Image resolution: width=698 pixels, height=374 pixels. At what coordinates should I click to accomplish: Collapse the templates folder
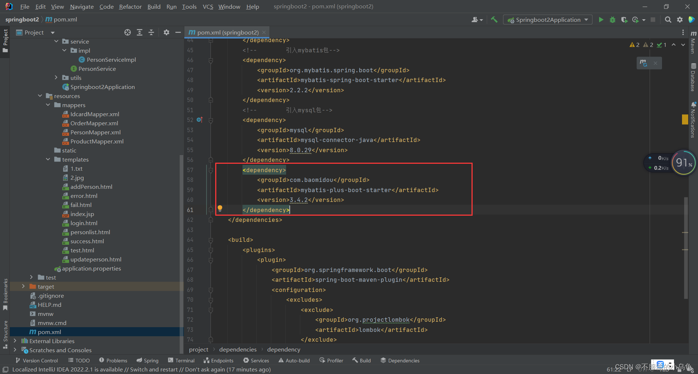pos(48,159)
